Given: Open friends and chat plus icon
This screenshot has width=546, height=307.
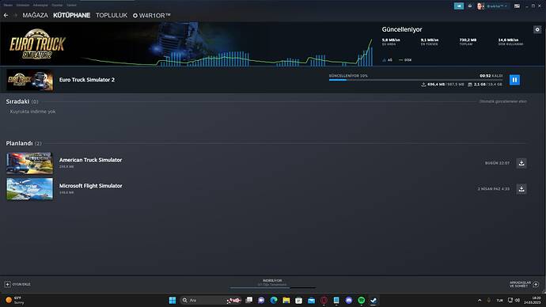Looking at the screenshot, I should click(x=536, y=284).
